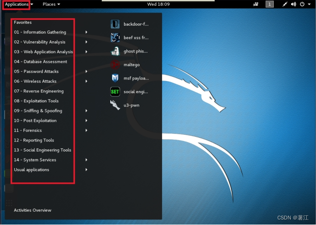Click the 11 - Forensics label
This screenshot has height=225, width=316.
pos(28,130)
